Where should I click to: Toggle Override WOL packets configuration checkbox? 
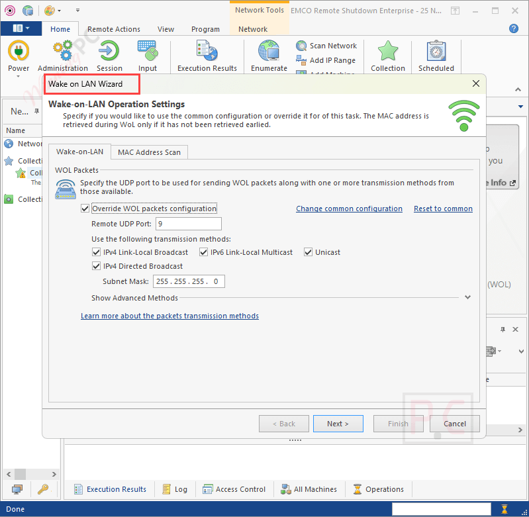85,209
